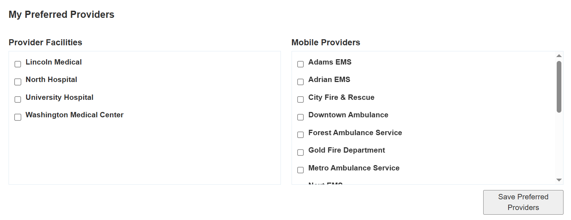Click the scrollbar down arrow
This screenshot has height=220, width=571.
point(559,180)
